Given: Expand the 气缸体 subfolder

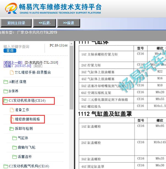Looking at the screenshot, I should tap(23, 138).
